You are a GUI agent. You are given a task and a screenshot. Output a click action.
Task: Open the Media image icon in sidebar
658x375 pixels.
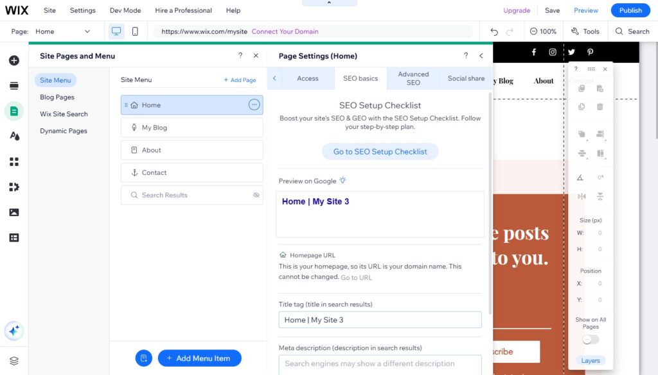(x=14, y=212)
